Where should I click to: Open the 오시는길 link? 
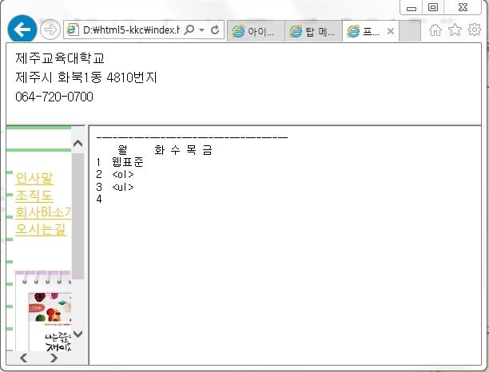[41, 229]
